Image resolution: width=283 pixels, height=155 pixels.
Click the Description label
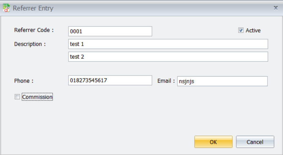tap(30, 44)
